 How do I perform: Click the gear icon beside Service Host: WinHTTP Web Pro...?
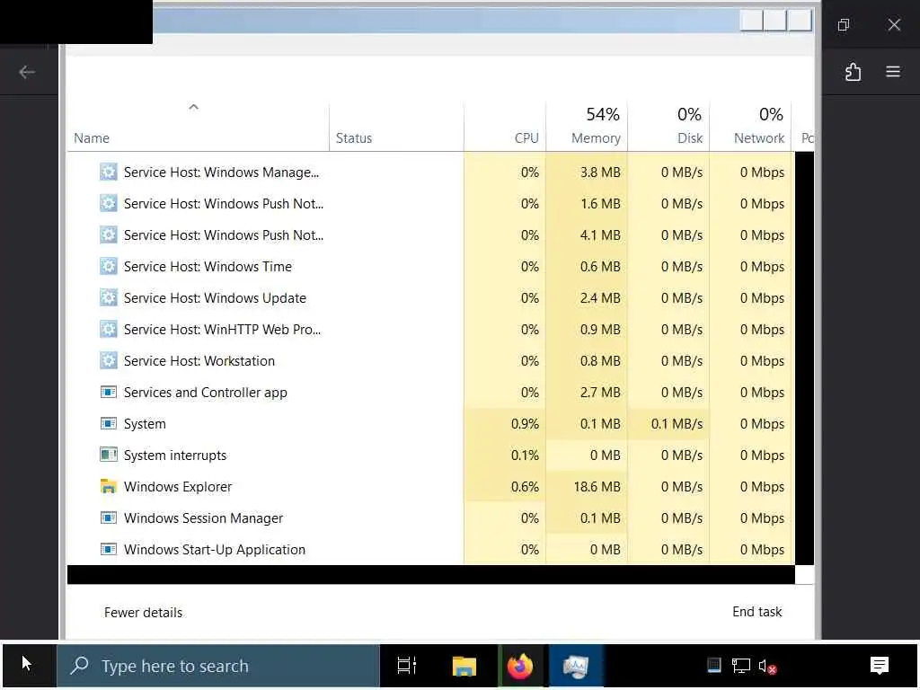pos(109,329)
